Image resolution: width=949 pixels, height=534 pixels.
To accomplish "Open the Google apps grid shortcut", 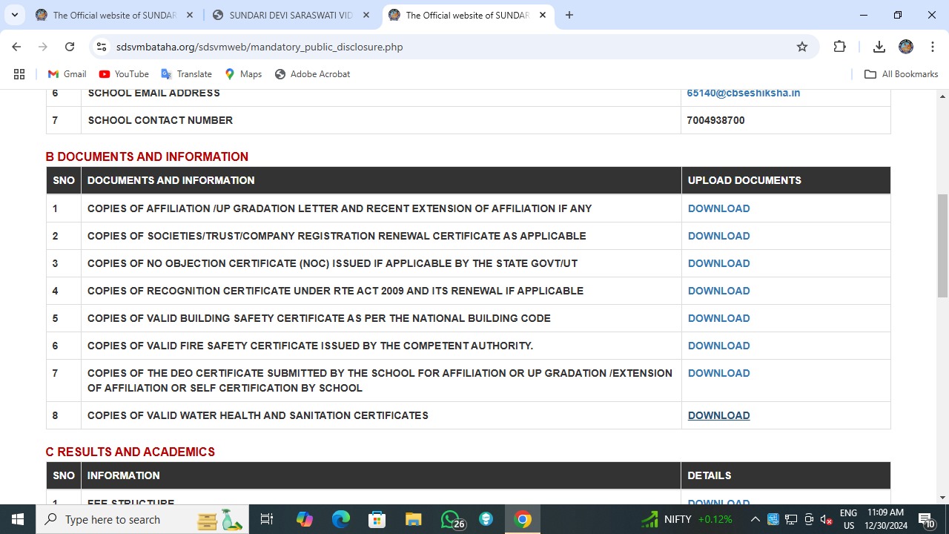I will [19, 74].
